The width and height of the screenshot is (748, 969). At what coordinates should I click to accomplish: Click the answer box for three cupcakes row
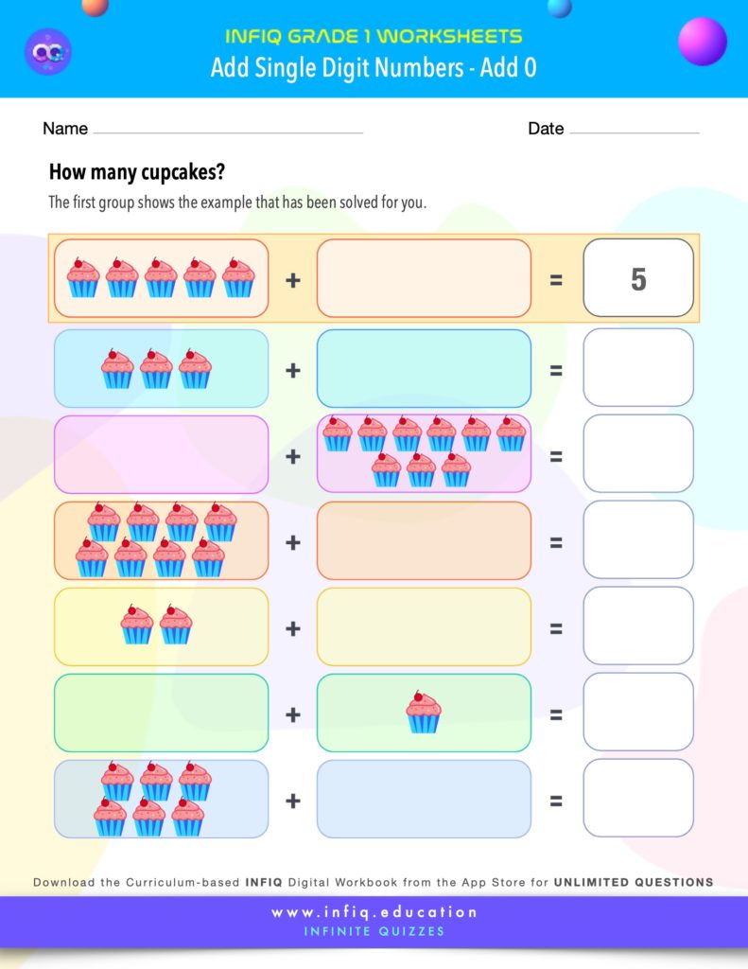[x=638, y=368]
